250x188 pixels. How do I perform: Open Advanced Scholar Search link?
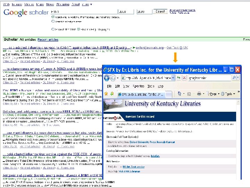182,10
